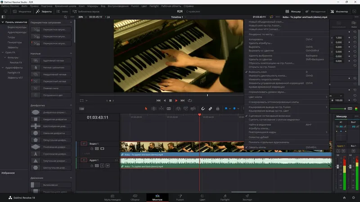Enable loop playback icon

(189, 101)
